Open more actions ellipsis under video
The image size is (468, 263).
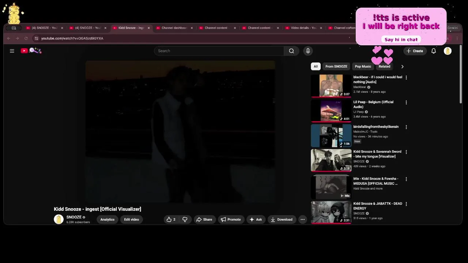302,220
